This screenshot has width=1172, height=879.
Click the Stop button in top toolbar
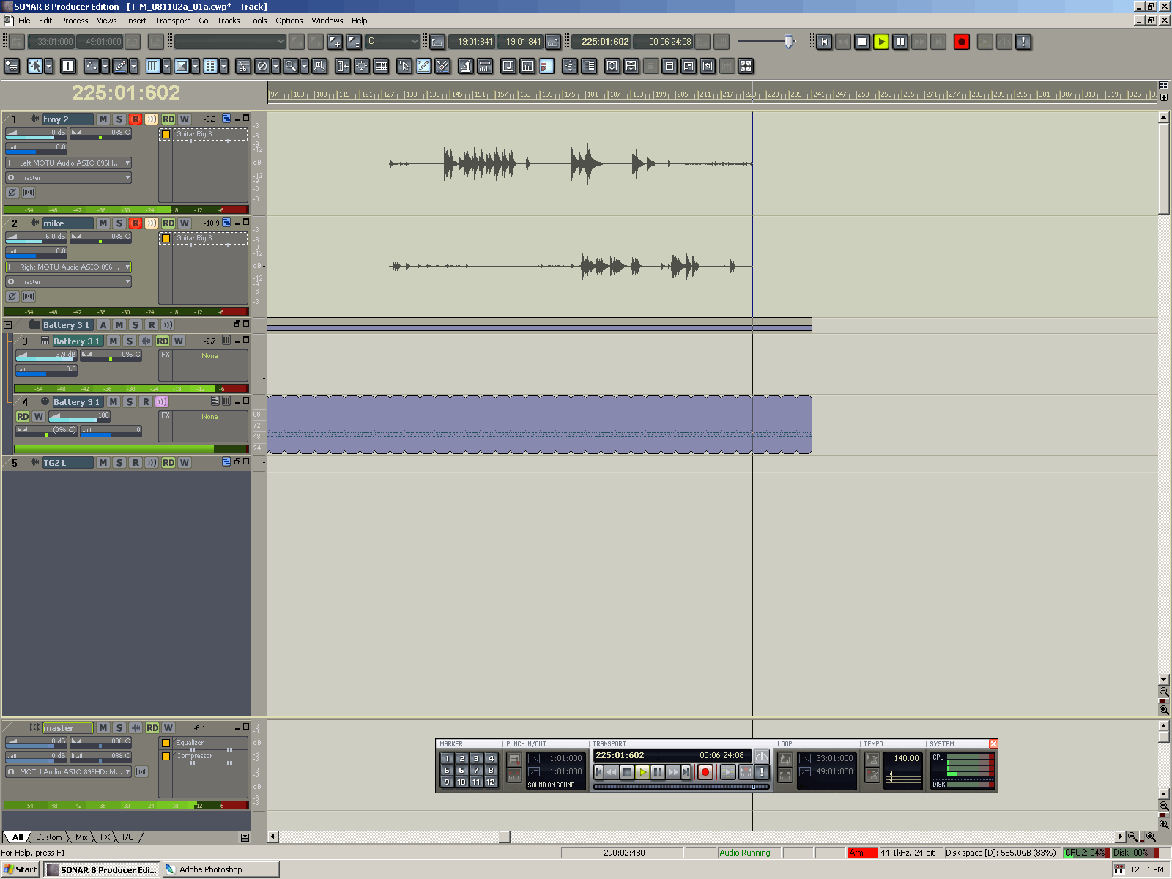(x=862, y=42)
